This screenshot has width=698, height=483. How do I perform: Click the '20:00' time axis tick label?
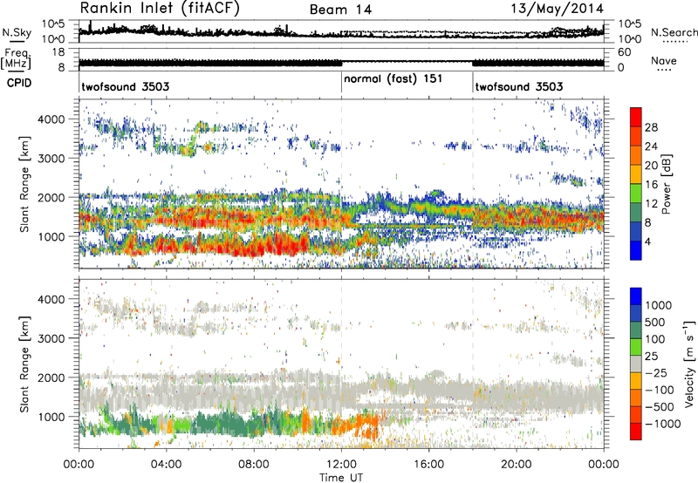(517, 465)
